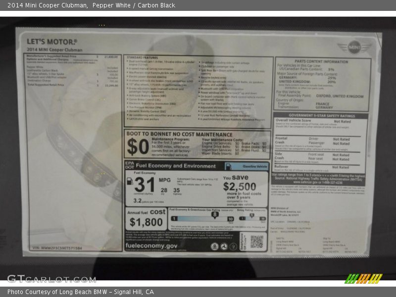Click the '$1,800' annual fuel cost
The image size is (396, 297).
146,222
